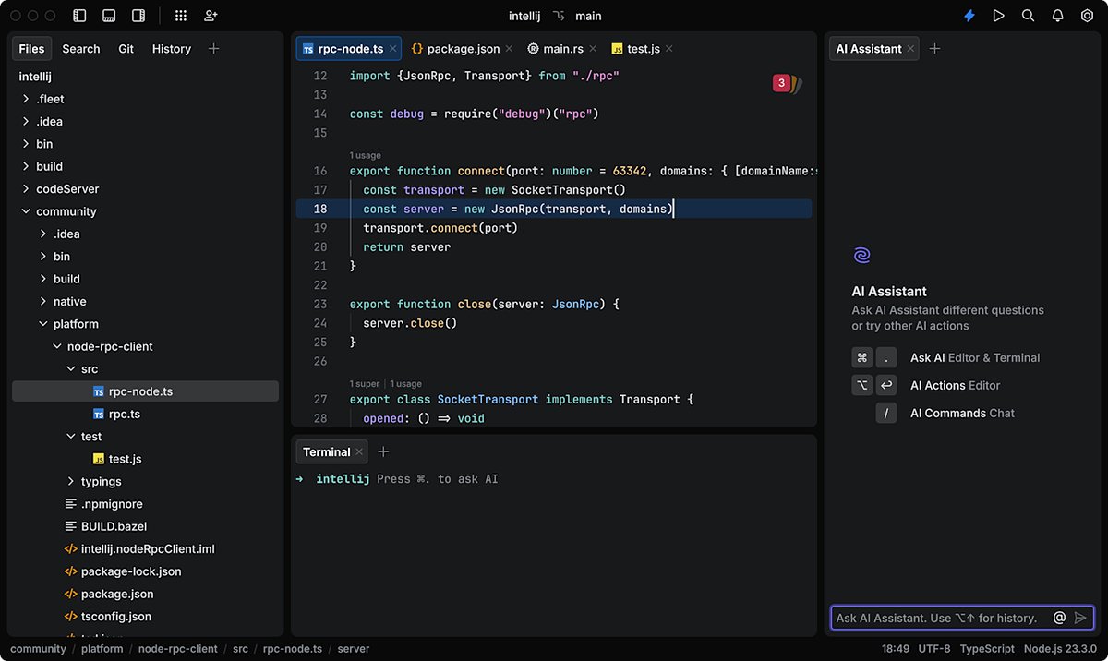
Task: Expand the top-level .idea folder
Action: (27, 121)
